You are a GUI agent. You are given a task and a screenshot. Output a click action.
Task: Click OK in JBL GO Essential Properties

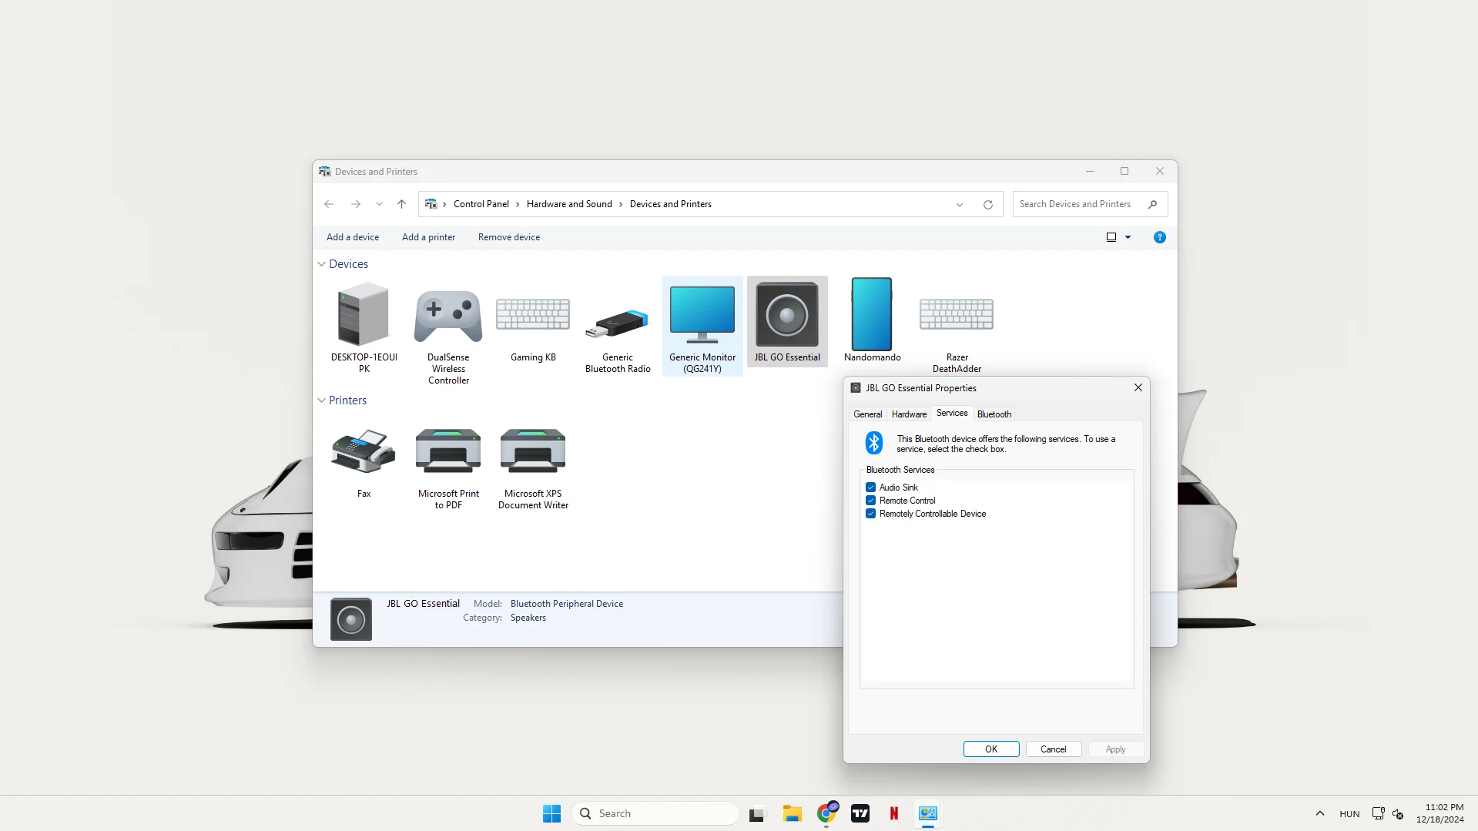pos(991,749)
